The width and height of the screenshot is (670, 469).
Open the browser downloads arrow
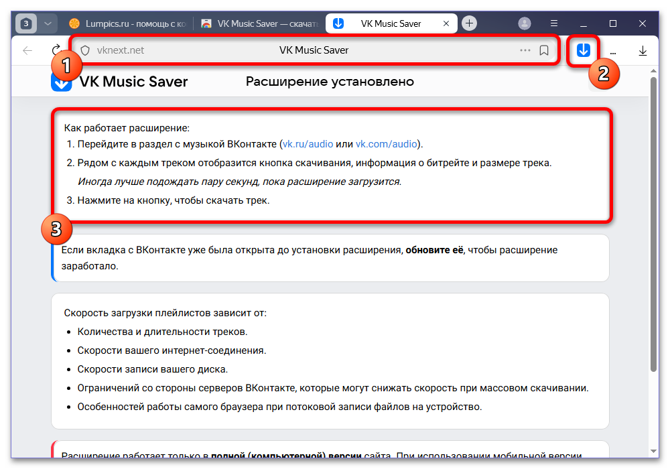click(x=643, y=51)
